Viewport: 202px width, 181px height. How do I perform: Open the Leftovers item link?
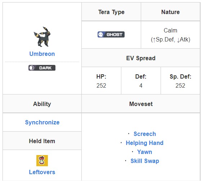(x=42, y=172)
